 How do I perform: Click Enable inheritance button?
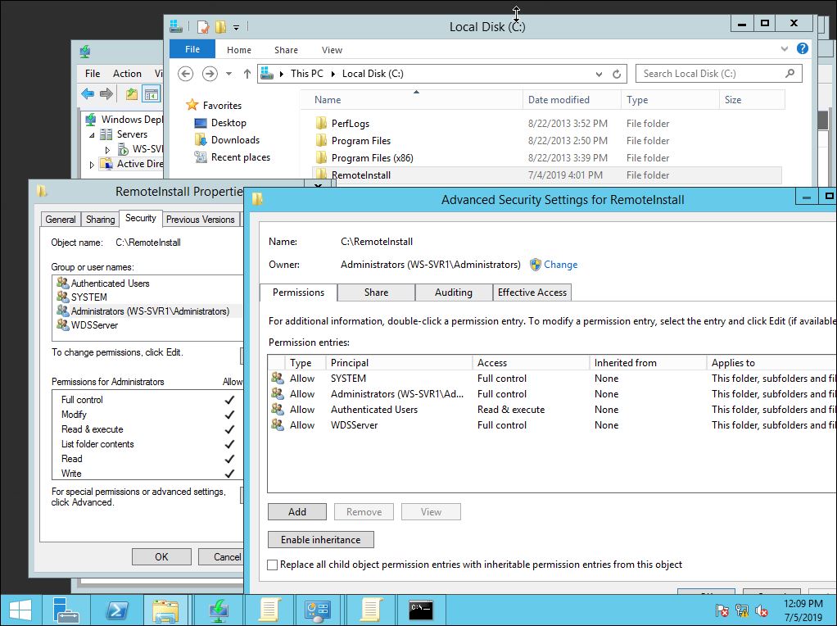[x=321, y=539]
